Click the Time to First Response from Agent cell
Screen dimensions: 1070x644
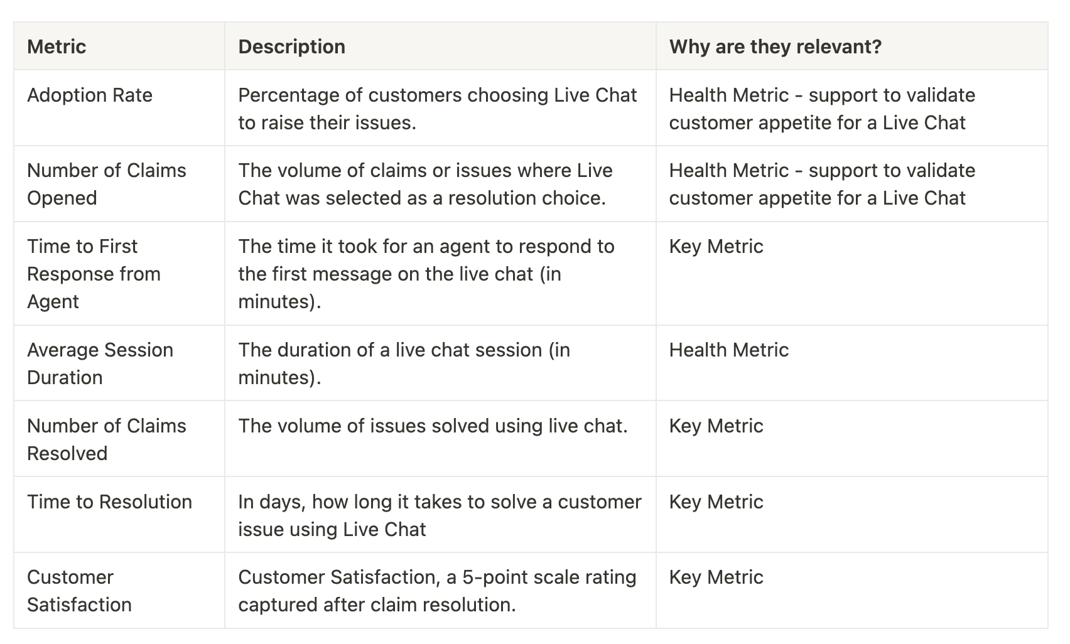pyautogui.click(x=119, y=274)
